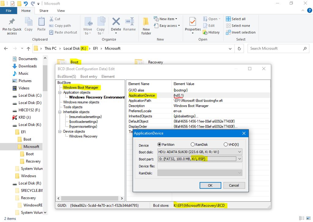
Task: Choose the VHD(X) radio option
Action: [226, 145]
